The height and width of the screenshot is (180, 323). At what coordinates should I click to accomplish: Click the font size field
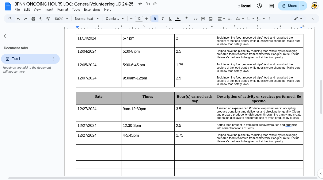[x=139, y=19]
